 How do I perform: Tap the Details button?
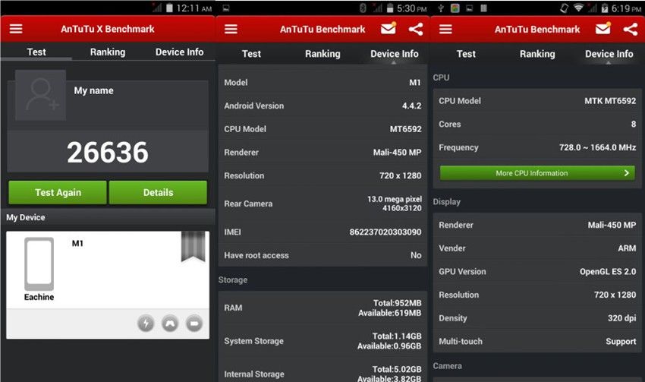click(158, 192)
